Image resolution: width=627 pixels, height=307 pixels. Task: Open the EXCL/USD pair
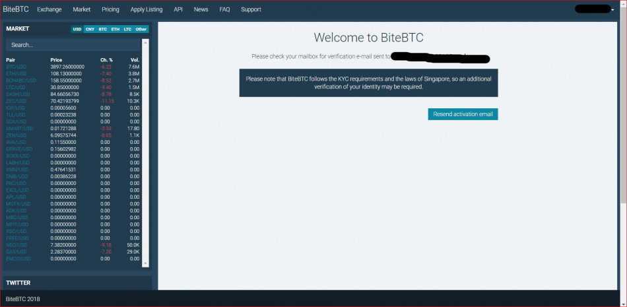[x=17, y=190]
